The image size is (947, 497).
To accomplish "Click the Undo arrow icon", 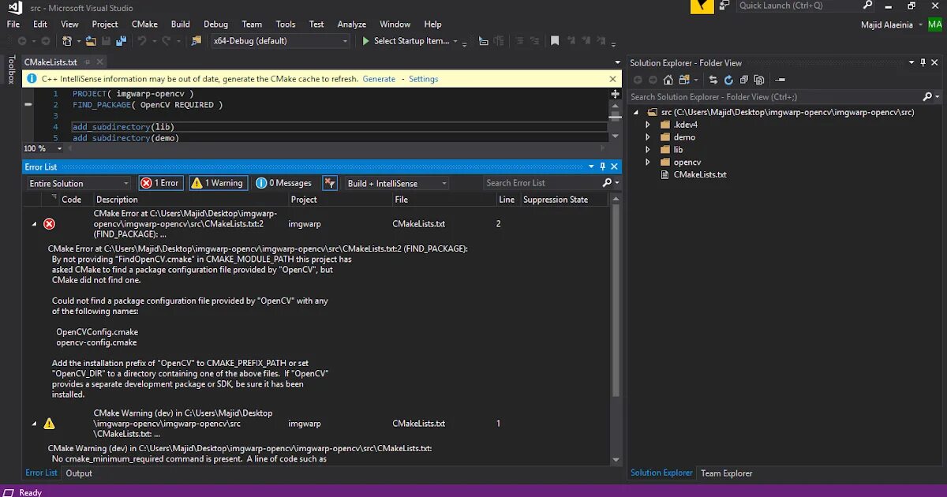I will pos(142,41).
